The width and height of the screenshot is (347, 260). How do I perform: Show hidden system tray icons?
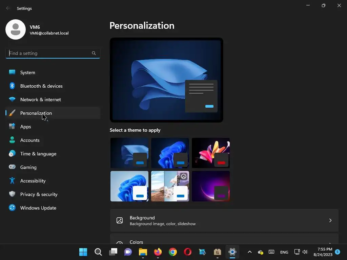click(250, 252)
